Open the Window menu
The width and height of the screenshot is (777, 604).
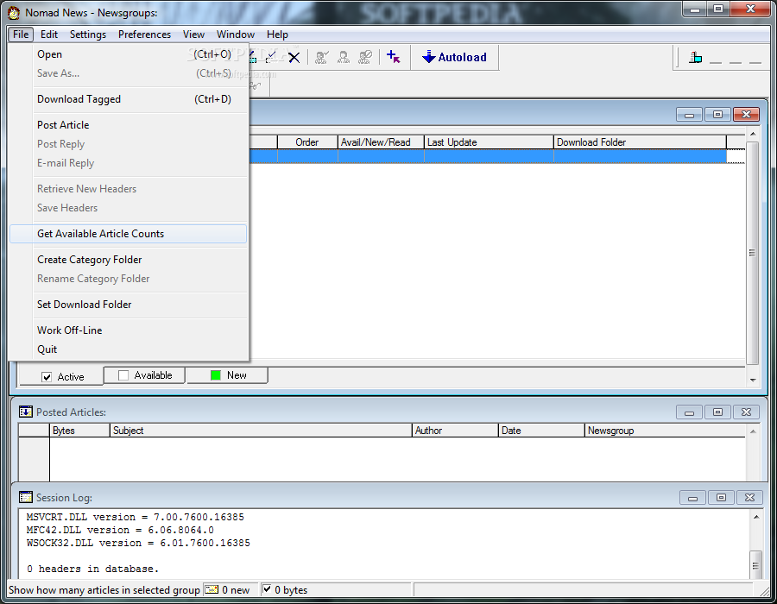[236, 35]
